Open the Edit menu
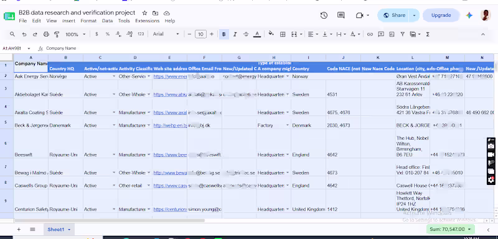The image size is (498, 239). click(x=37, y=21)
